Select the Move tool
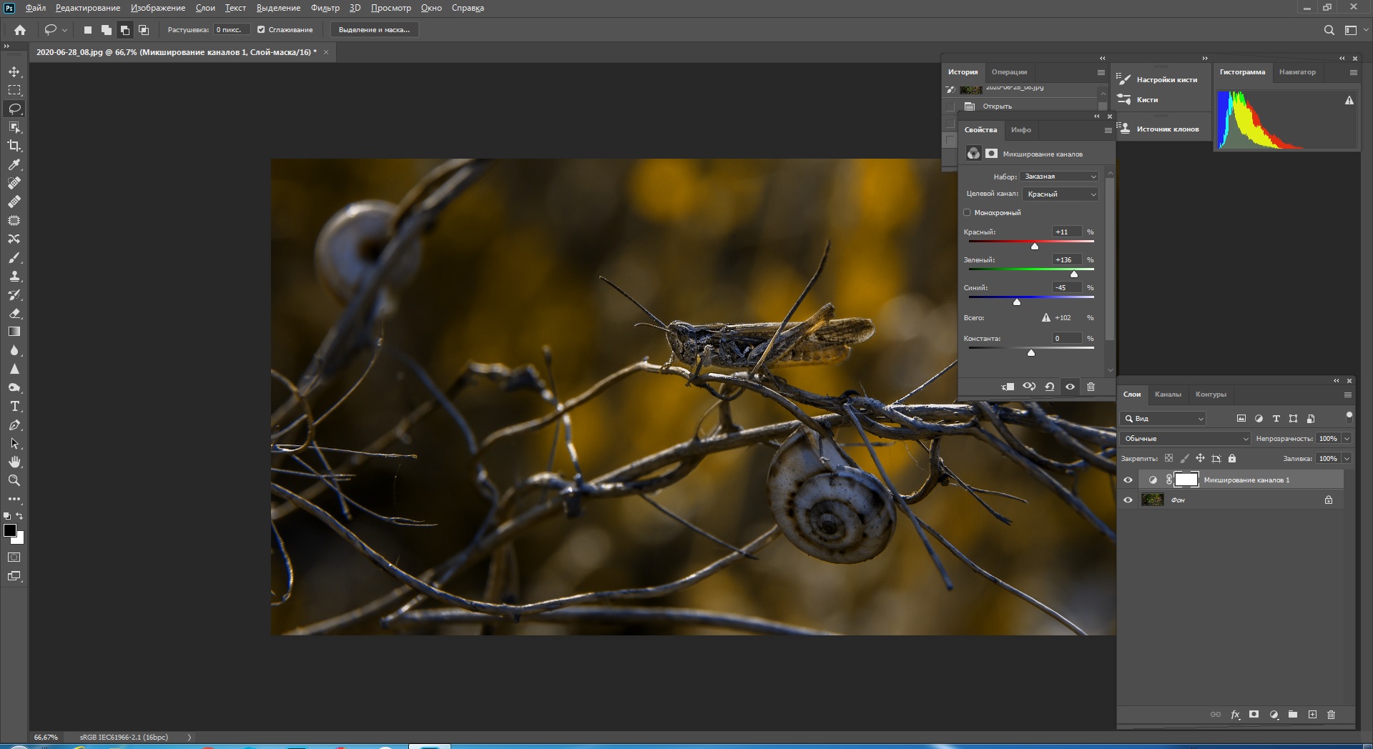Viewport: 1373px width, 749px height. pyautogui.click(x=14, y=71)
